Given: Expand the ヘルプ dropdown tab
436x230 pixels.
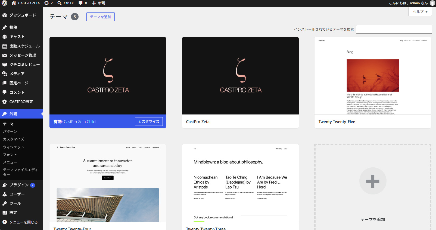Looking at the screenshot, I should pos(420,12).
